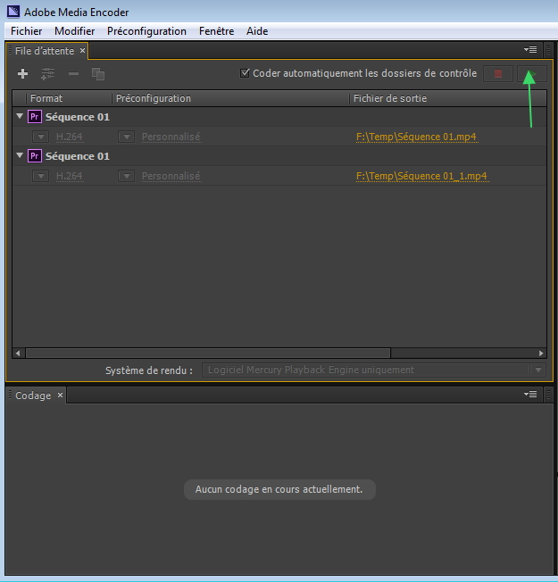Collapse the first Séquence 01 item
Viewport: 558px width, 582px height.
click(20, 116)
